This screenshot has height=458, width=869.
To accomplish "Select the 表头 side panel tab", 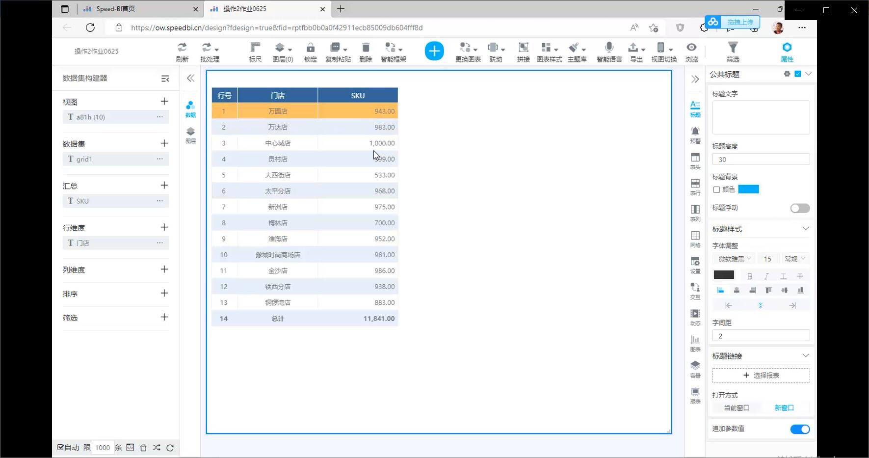I will (695, 161).
